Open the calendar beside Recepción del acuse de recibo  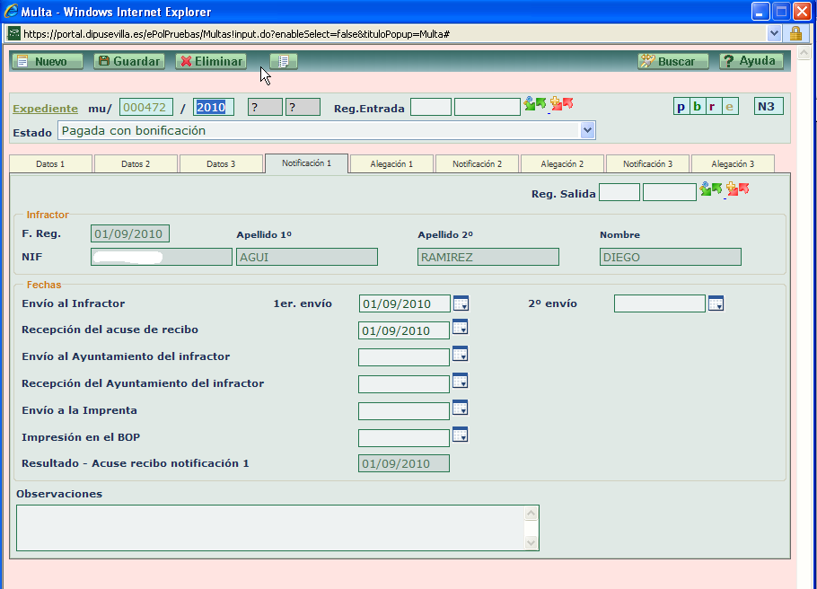461,330
